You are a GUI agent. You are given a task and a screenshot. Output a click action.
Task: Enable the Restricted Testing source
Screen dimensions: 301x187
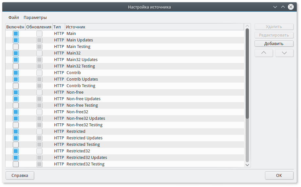point(16,145)
